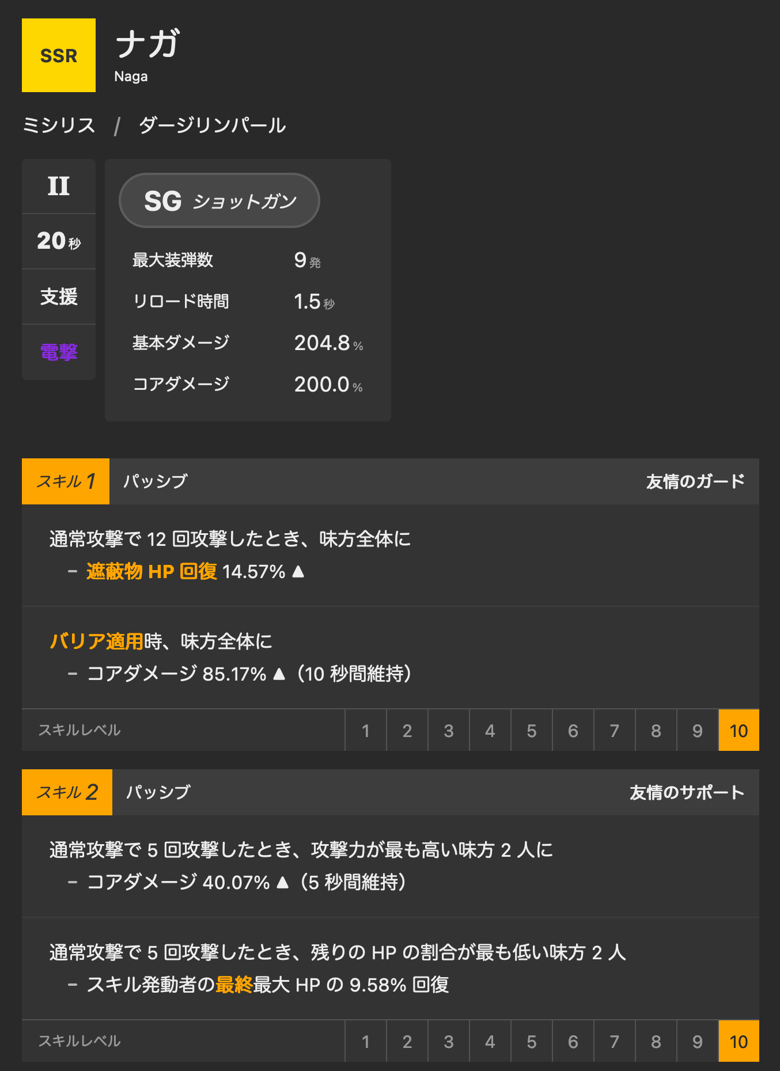
Task: Set Skill 2 level to 3
Action: [x=449, y=1042]
